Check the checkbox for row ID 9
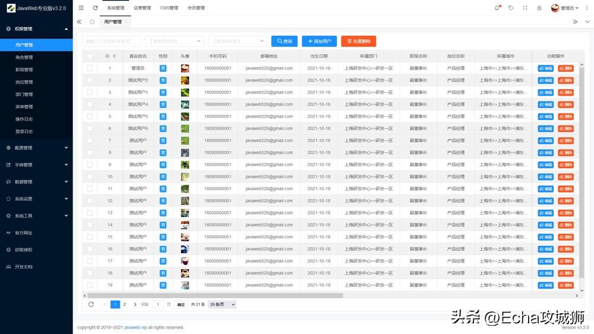The image size is (594, 334). click(90, 165)
